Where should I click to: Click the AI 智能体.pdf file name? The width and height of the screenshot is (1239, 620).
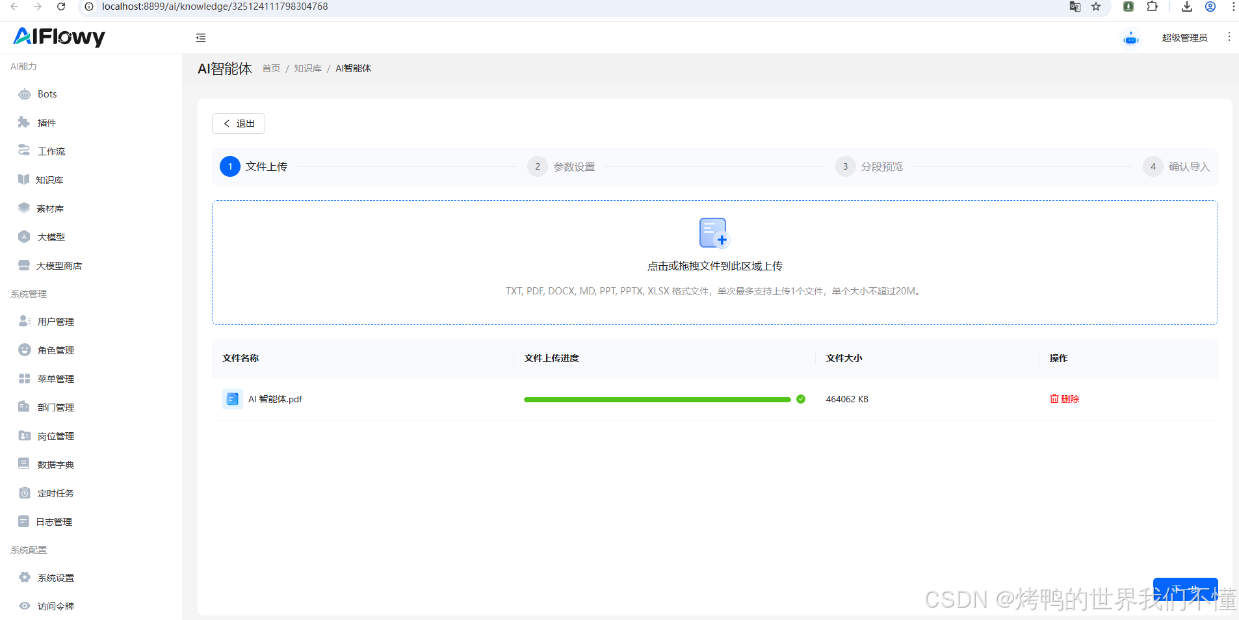coord(275,399)
